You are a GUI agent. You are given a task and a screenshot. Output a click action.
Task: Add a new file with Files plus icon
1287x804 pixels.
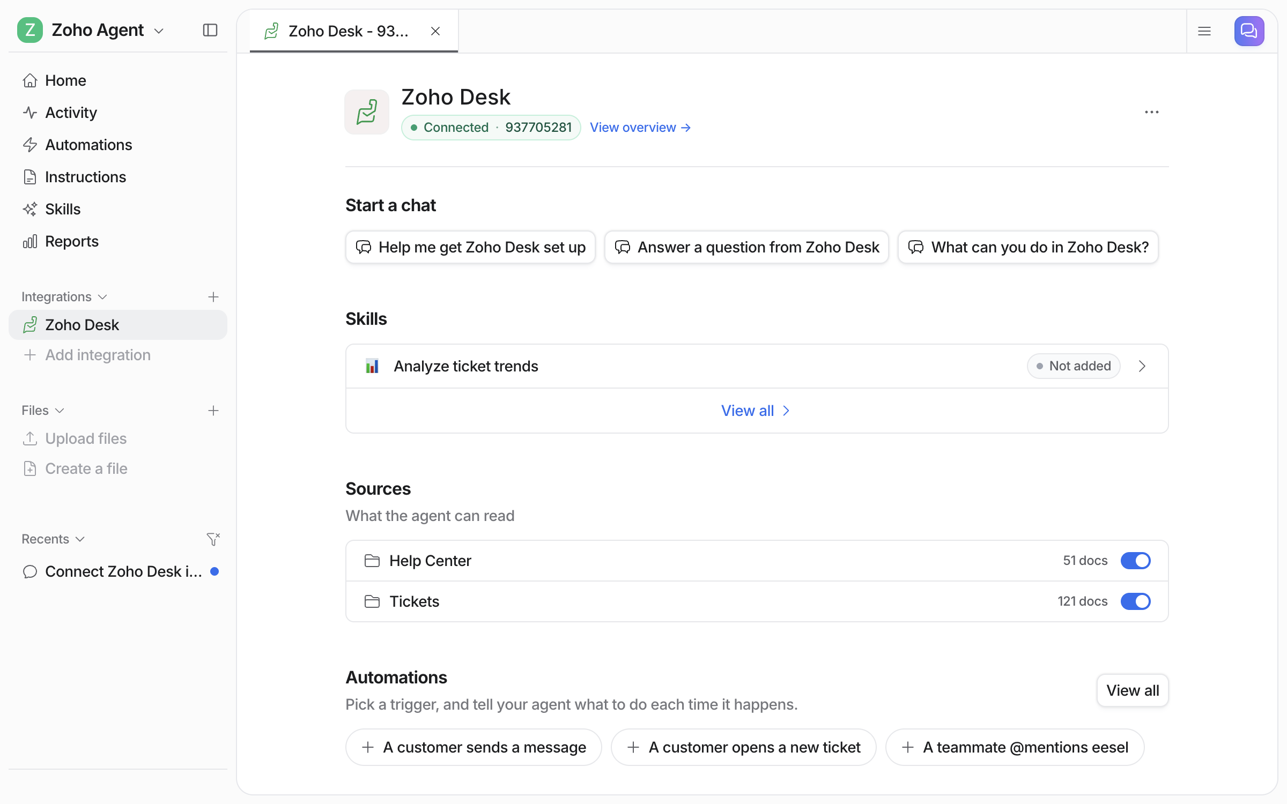point(213,411)
